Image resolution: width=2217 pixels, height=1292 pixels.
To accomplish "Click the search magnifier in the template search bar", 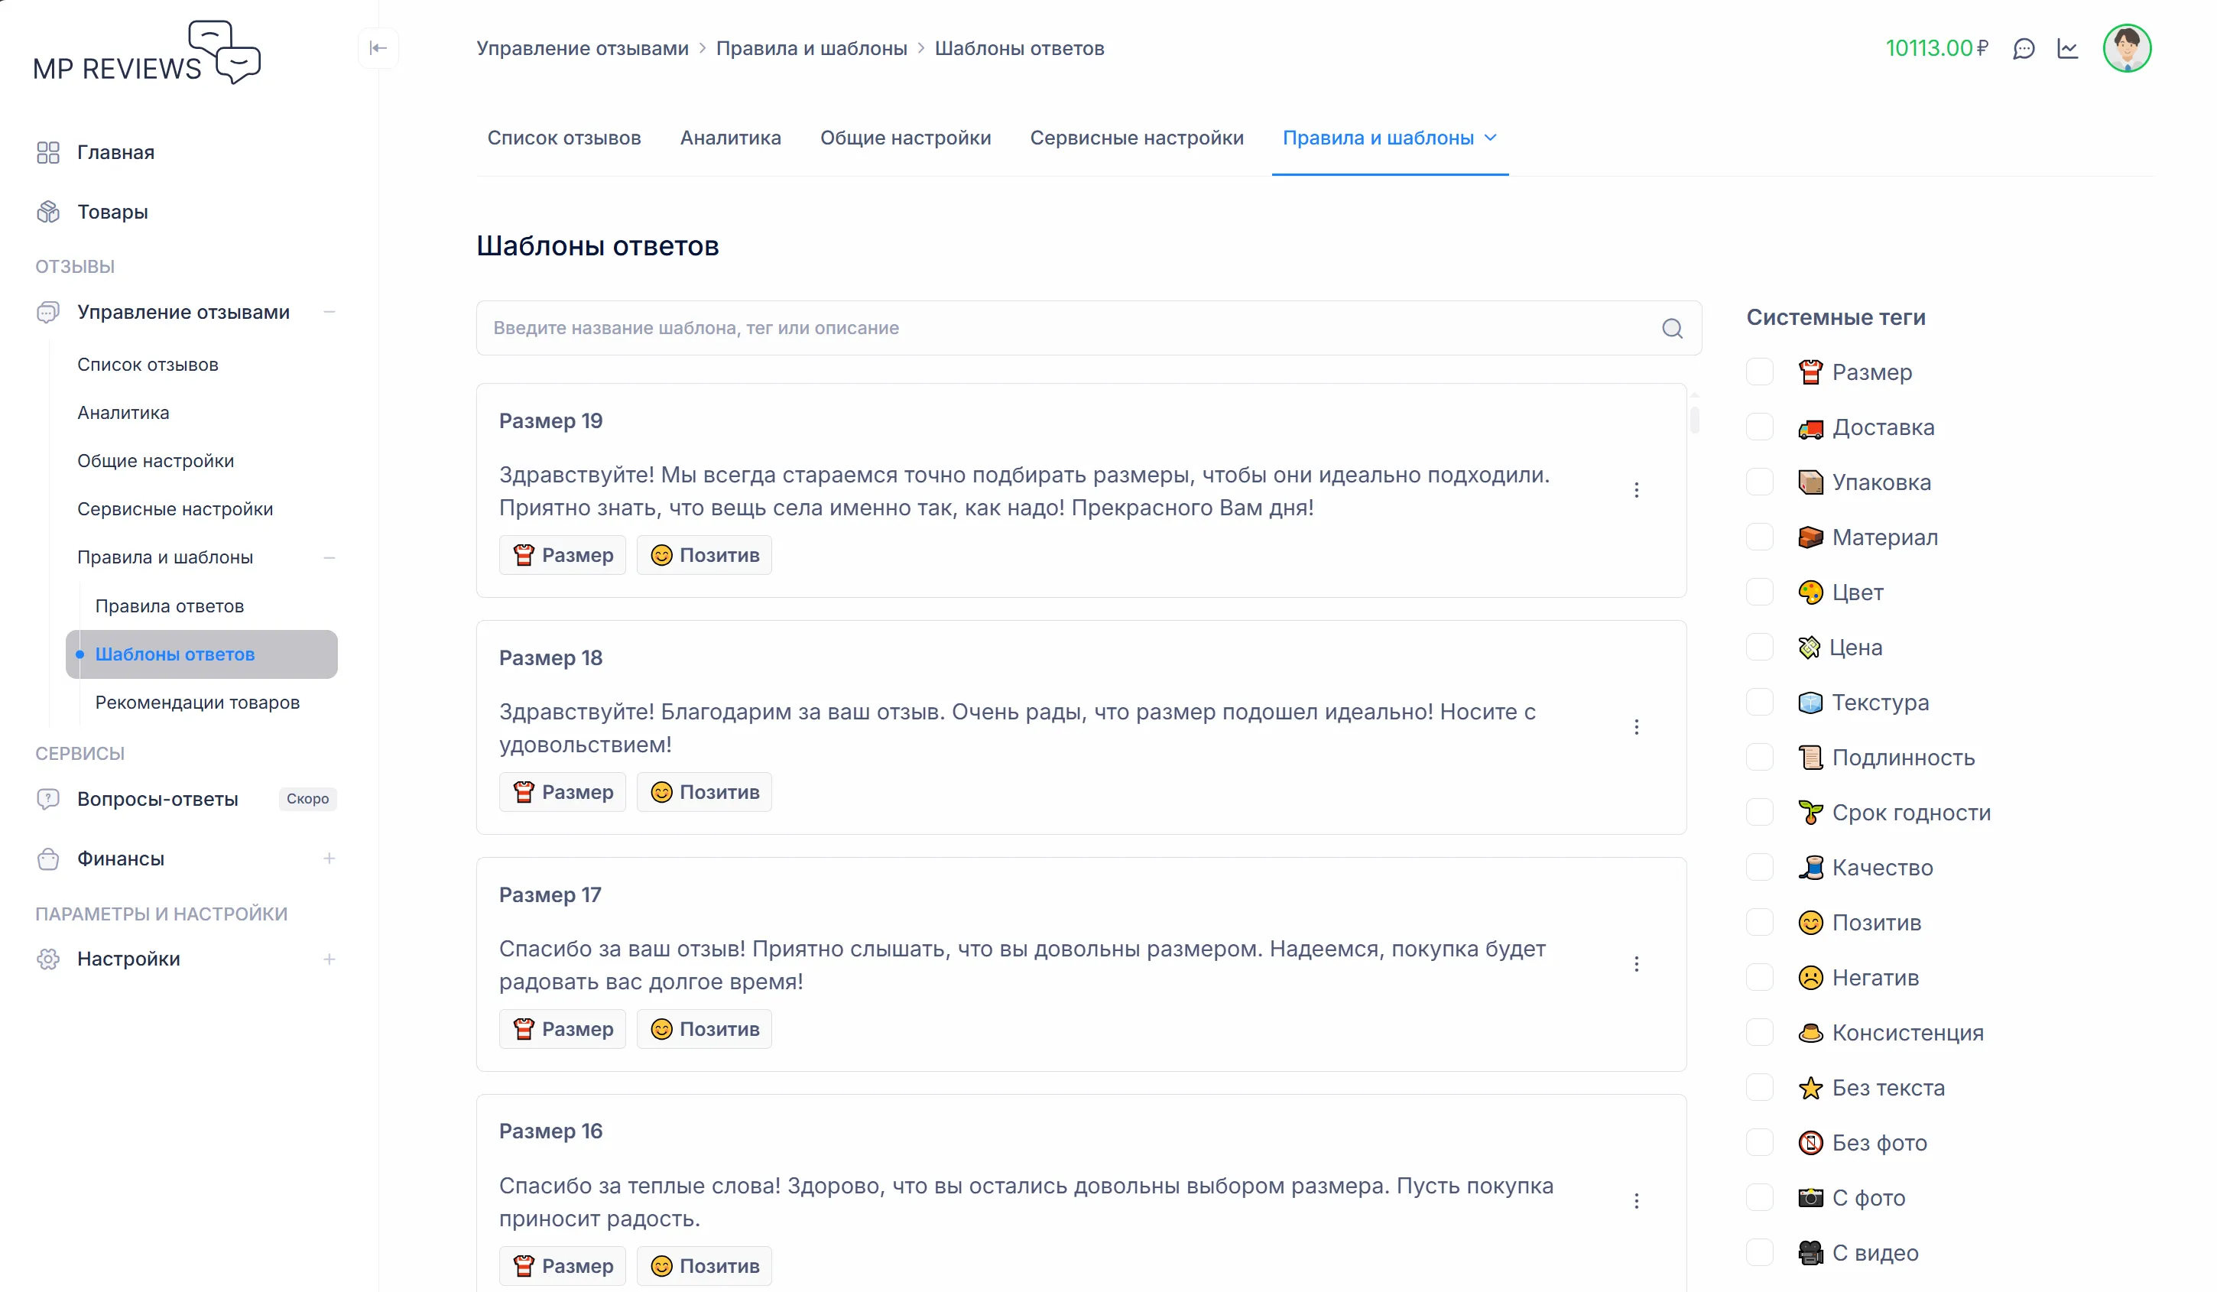I will (x=1673, y=328).
